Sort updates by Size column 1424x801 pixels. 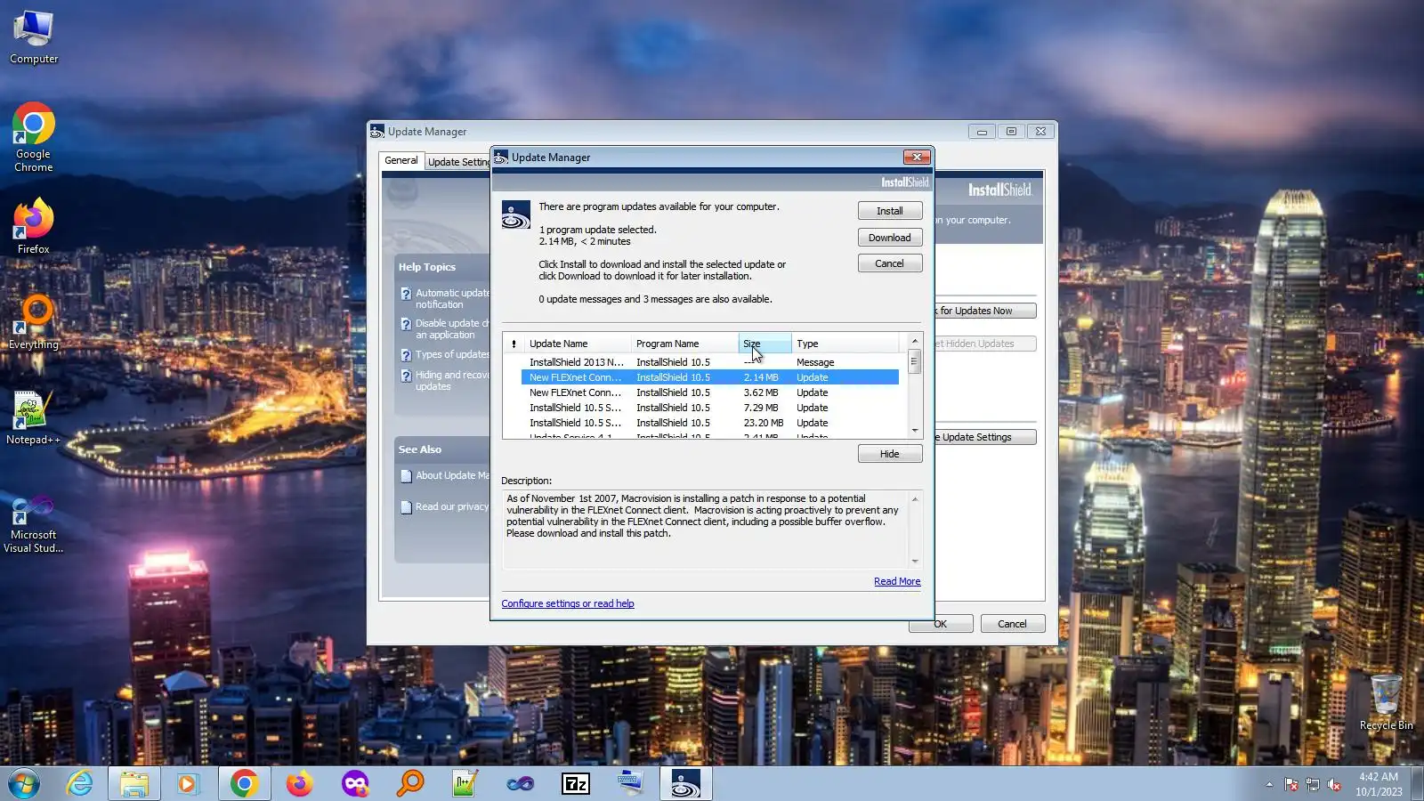(765, 344)
